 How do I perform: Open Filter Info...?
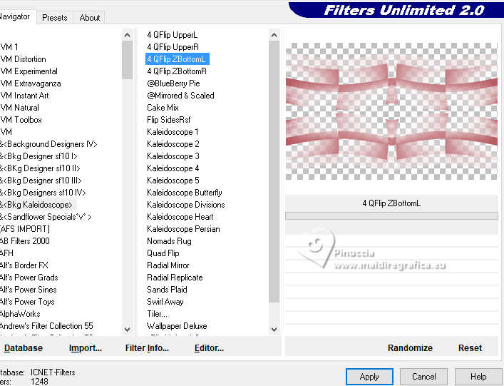click(147, 347)
